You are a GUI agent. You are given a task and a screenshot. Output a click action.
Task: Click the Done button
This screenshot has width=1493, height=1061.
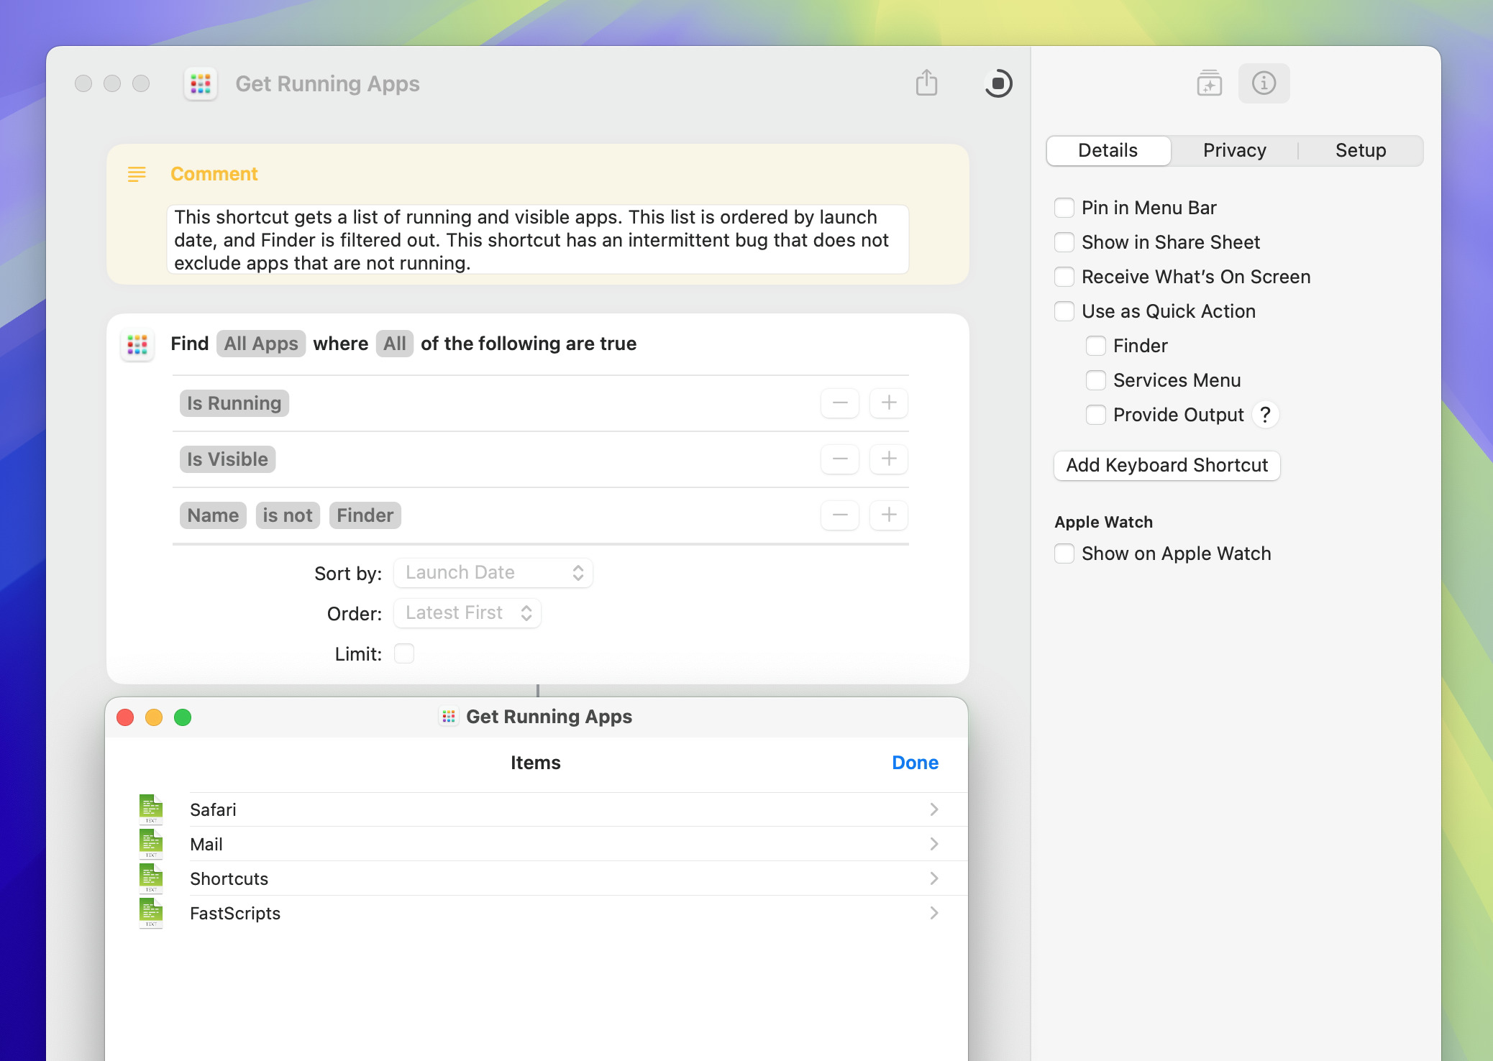point(915,763)
